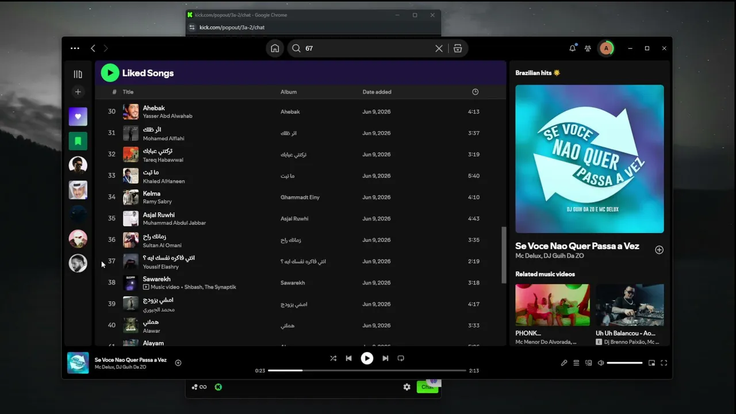Click the green Kick logo icon beside chat input
Image resolution: width=736 pixels, height=414 pixels.
[218, 387]
